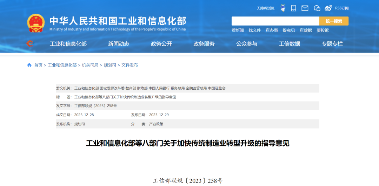Click the ministry name title in header
379x186 pixels.
[118, 21]
